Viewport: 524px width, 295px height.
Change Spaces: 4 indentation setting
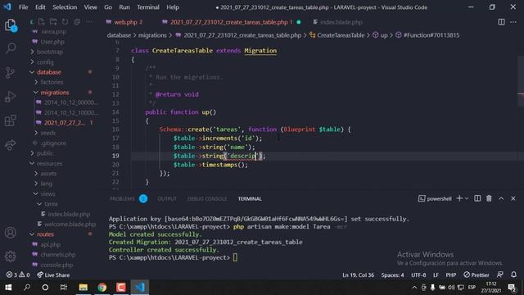click(x=392, y=275)
